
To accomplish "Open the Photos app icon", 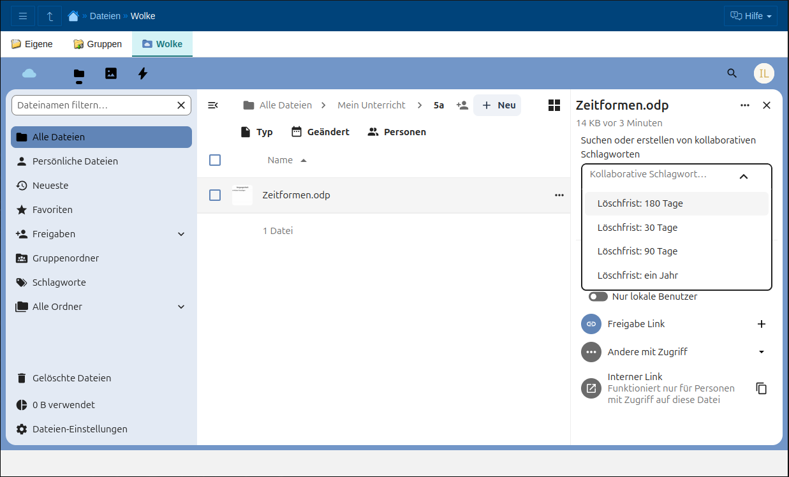I will [x=111, y=73].
